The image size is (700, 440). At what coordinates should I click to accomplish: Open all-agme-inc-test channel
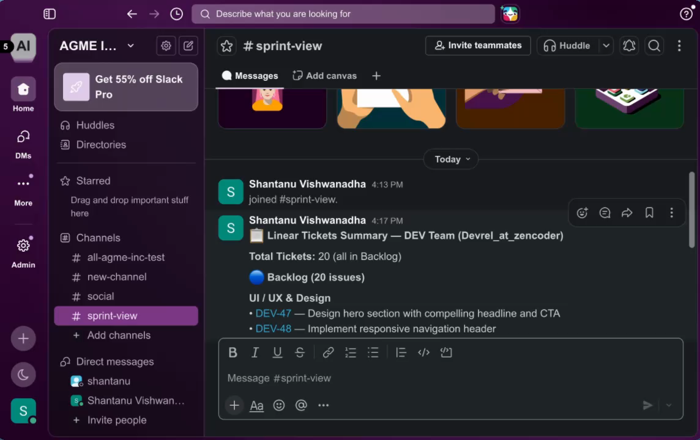(x=126, y=257)
